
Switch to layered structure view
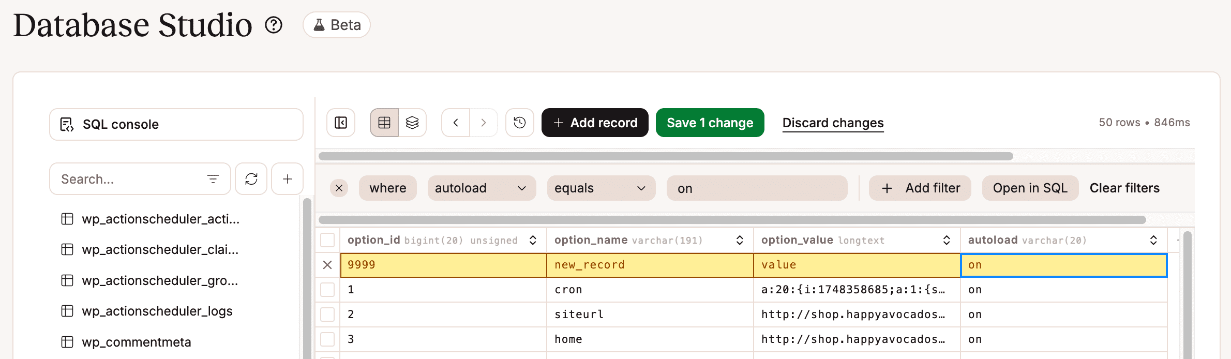[x=412, y=123]
